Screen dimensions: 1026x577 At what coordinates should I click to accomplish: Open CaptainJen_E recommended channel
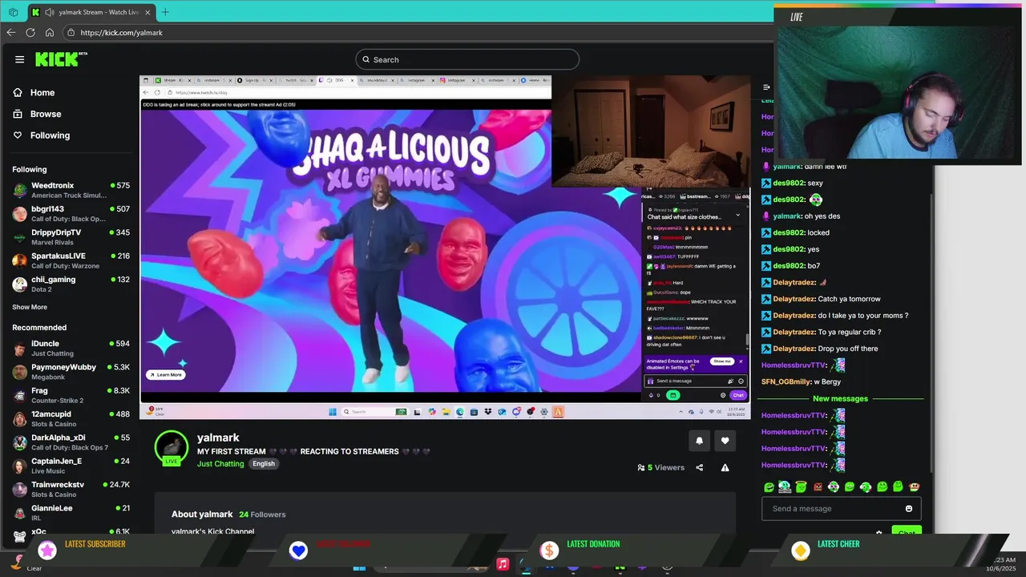[71, 465]
